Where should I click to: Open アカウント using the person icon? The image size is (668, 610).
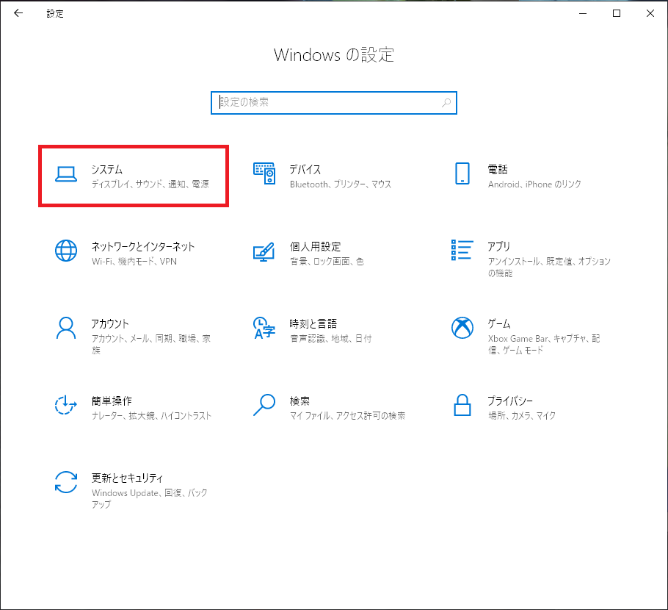pyautogui.click(x=66, y=328)
